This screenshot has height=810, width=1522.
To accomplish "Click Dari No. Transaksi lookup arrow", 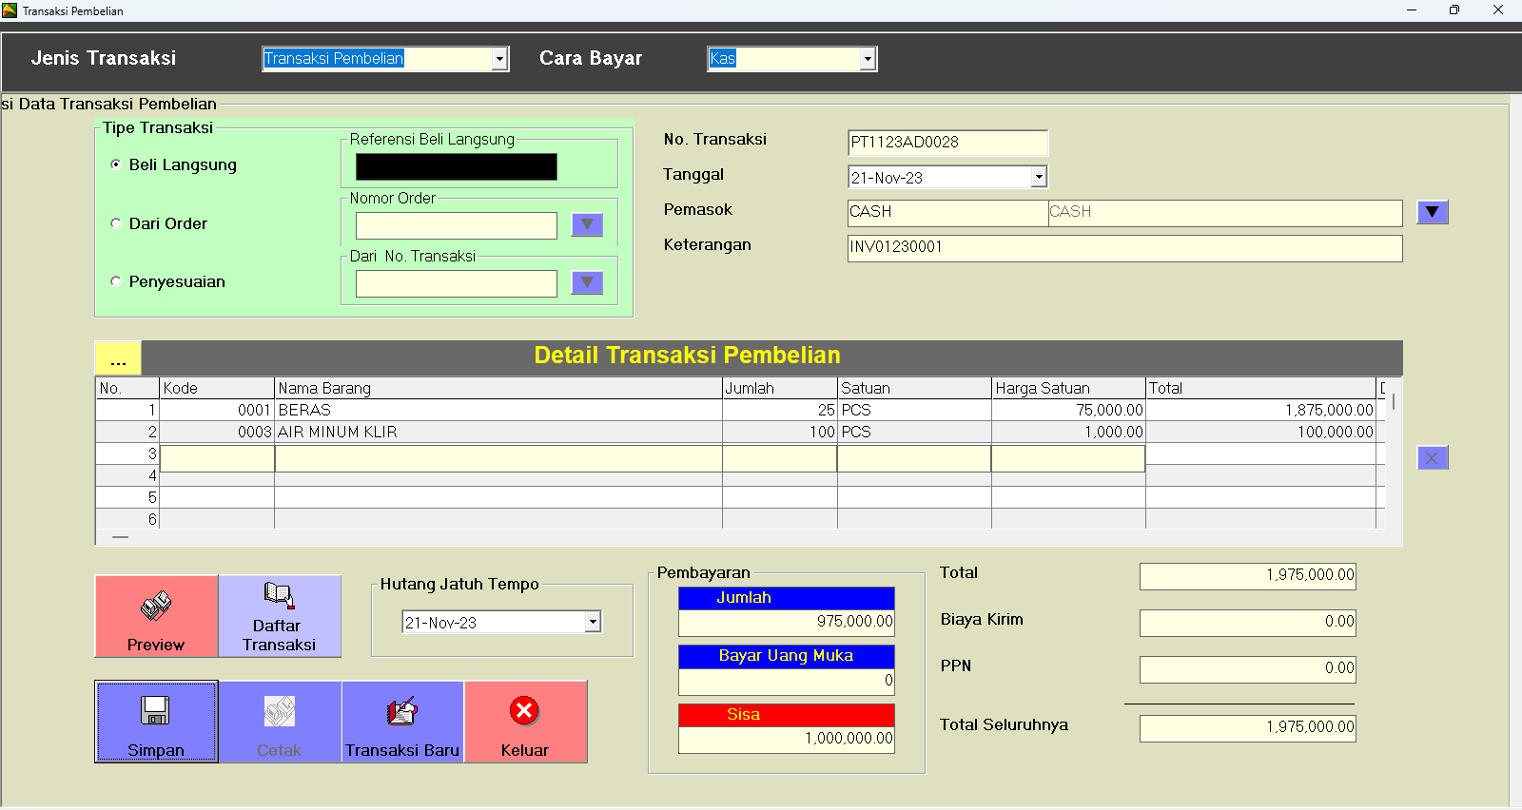I will click(x=587, y=282).
